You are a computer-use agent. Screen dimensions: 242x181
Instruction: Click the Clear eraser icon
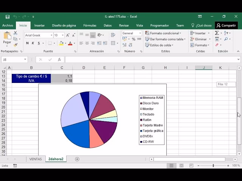(x=217, y=45)
